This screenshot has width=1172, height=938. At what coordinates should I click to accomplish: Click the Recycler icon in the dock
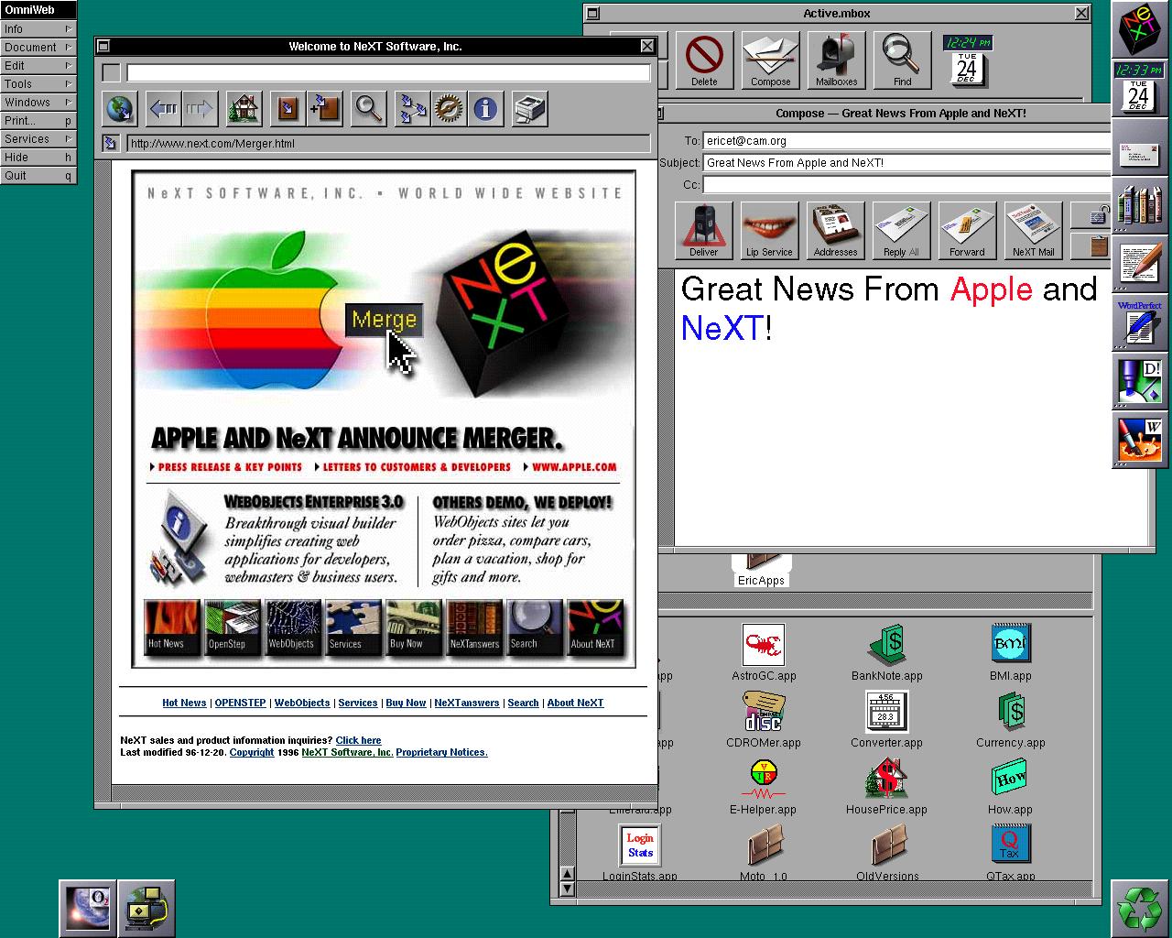click(x=1140, y=908)
